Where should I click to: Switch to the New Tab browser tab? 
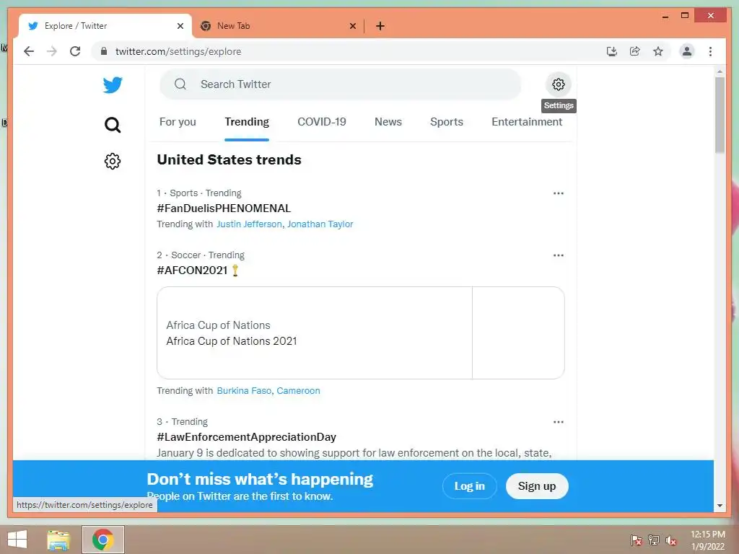pyautogui.click(x=276, y=26)
